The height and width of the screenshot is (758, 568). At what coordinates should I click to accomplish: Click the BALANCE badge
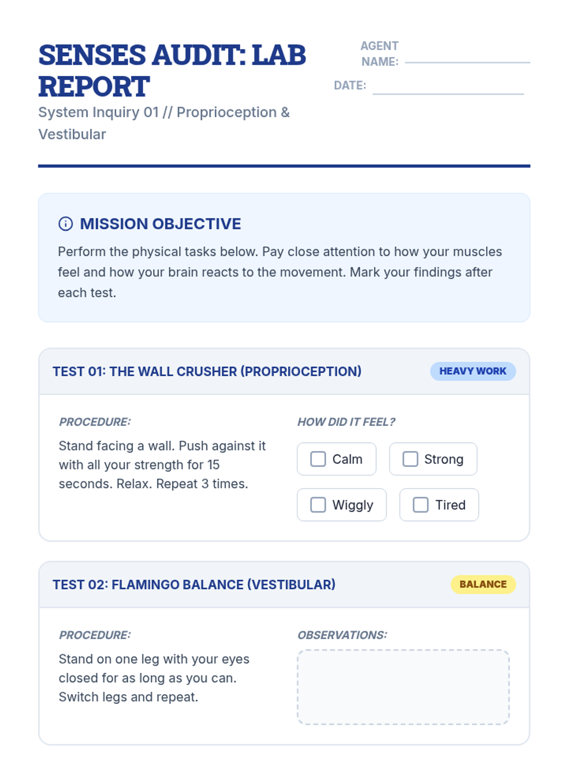click(483, 584)
